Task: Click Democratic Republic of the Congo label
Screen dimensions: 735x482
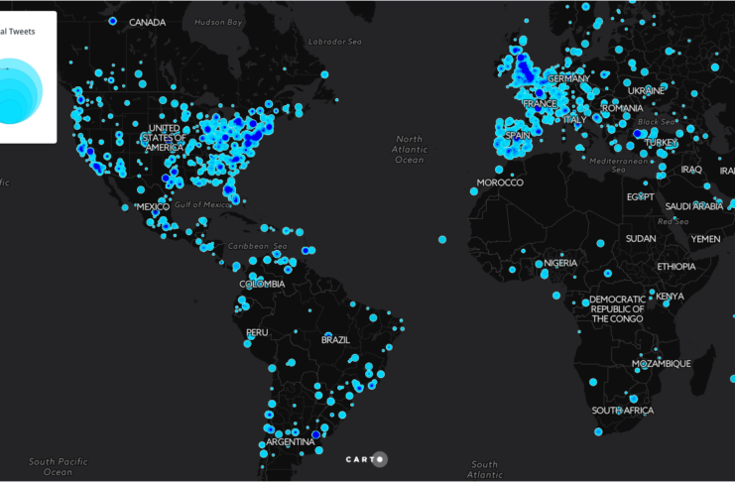Action: (617, 309)
